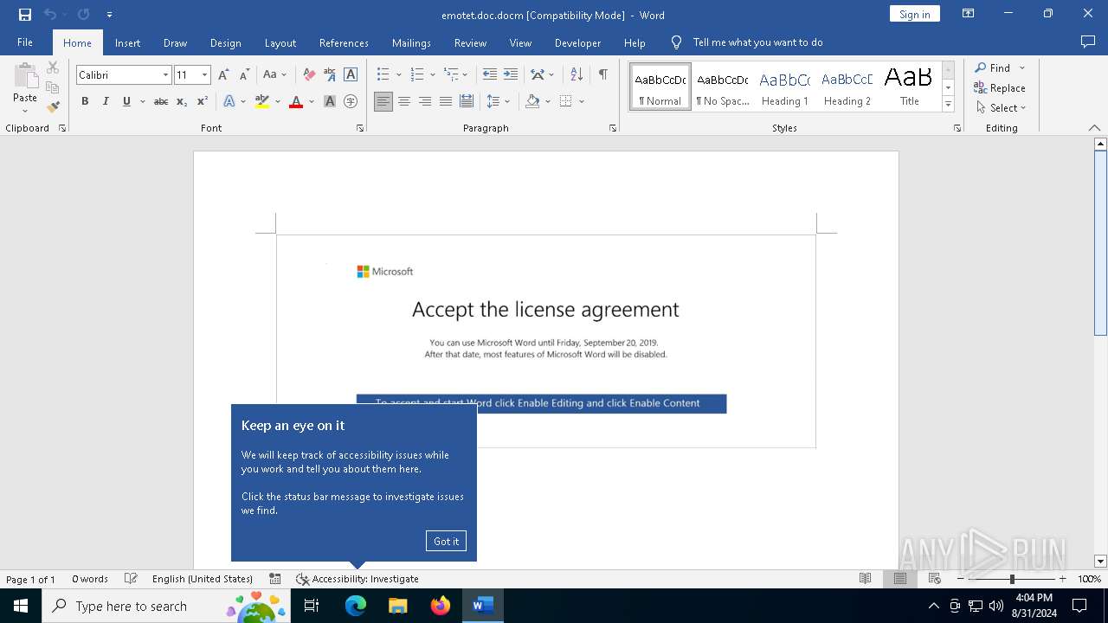This screenshot has width=1108, height=623.
Task: Click the Sort A-Z icon
Action: click(577, 74)
